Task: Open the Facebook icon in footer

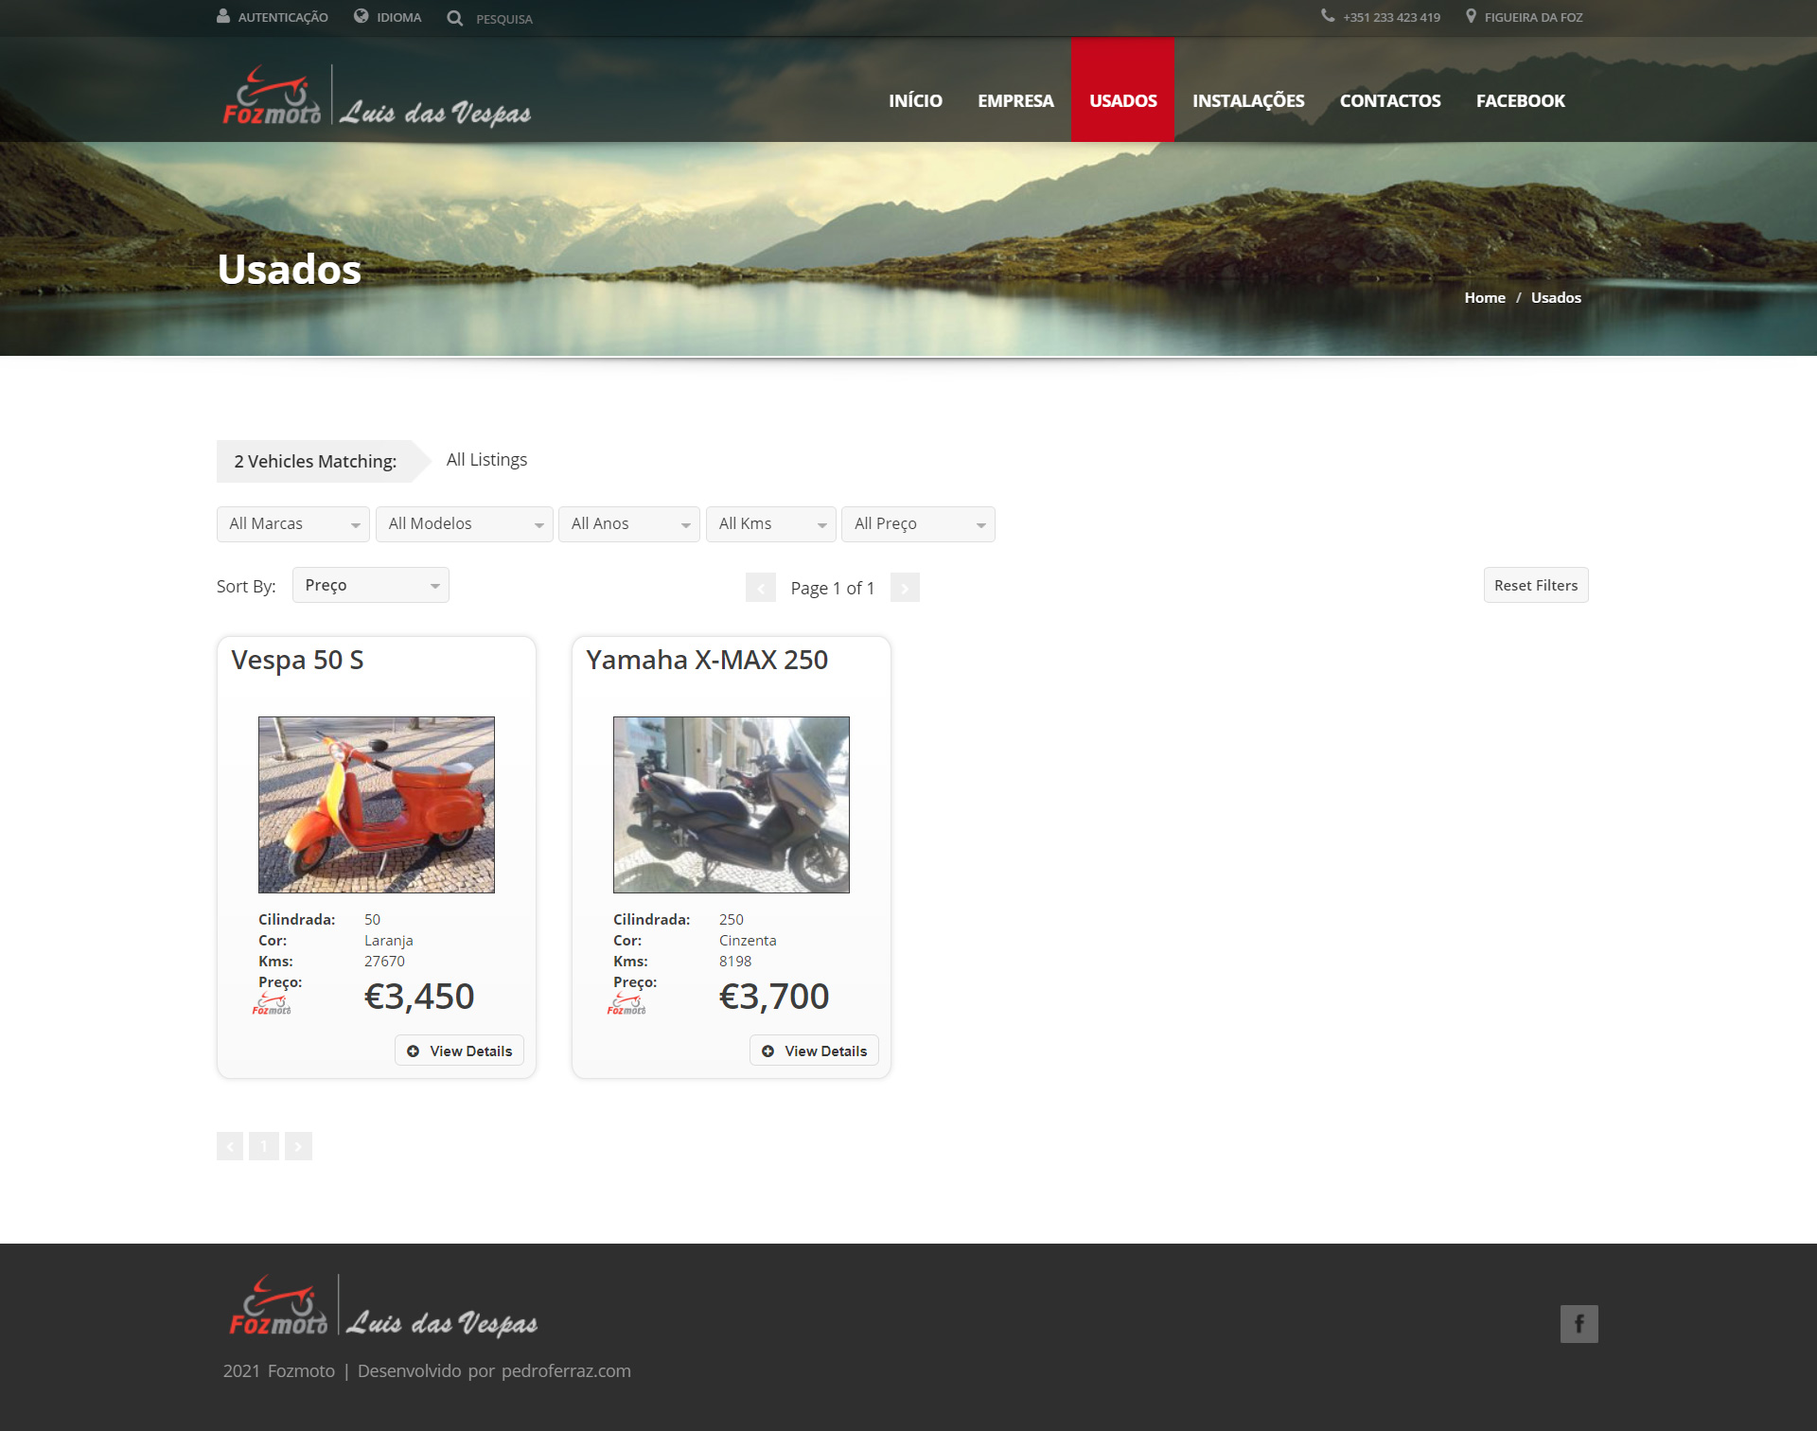Action: (1579, 1323)
